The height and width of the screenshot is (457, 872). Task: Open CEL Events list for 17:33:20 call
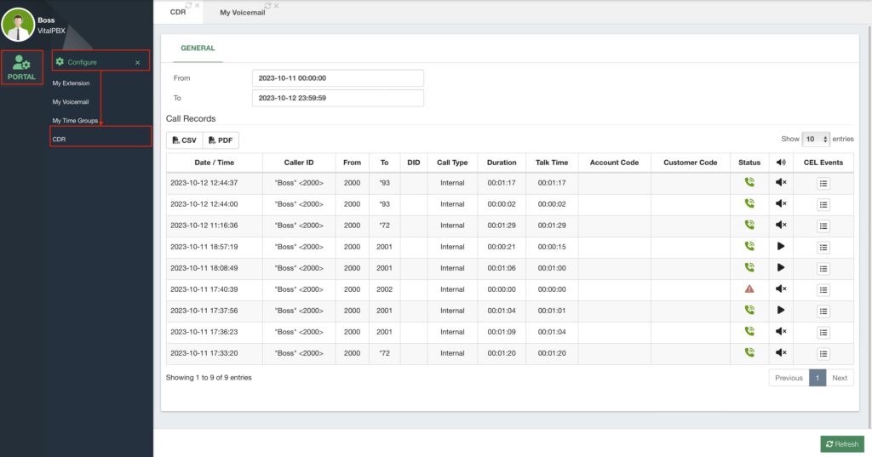click(x=823, y=353)
